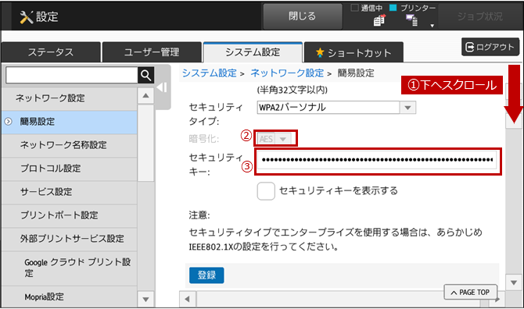The image size is (524, 309).
Task: Follow the システム設定 breadcrumb link
Action: (x=209, y=73)
